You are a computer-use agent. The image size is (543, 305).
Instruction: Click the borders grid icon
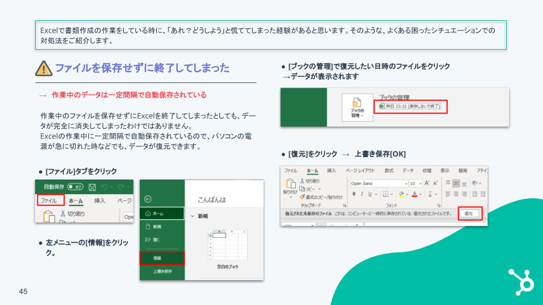385,194
